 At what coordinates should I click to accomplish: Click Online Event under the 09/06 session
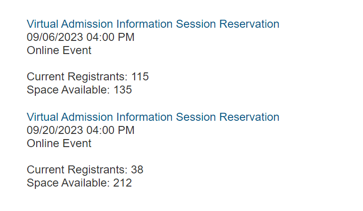coord(59,50)
